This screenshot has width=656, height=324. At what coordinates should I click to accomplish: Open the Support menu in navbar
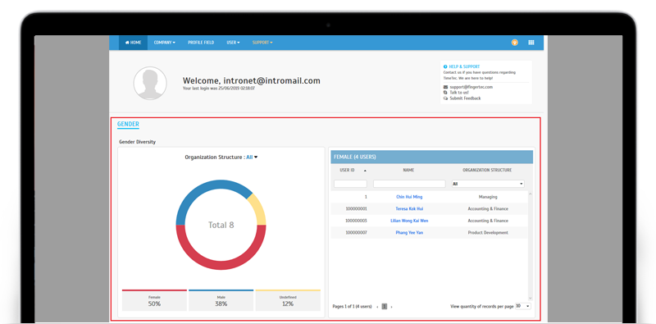[262, 43]
